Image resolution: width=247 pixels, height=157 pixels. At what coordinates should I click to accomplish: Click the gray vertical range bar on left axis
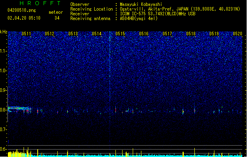click(x=8, y=104)
